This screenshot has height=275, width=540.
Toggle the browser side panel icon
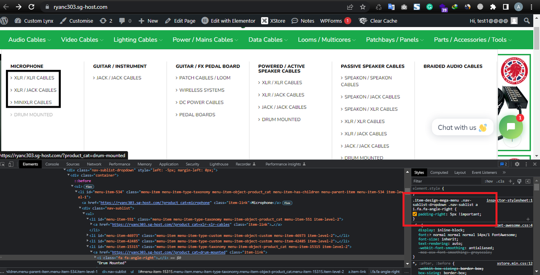pyautogui.click(x=505, y=7)
